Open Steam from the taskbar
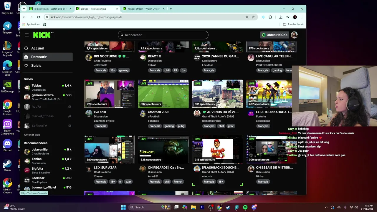Screen dimensions: 377x212 [x=228, y=207]
